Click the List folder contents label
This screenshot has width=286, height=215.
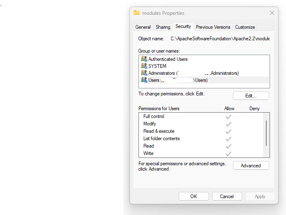point(161,139)
